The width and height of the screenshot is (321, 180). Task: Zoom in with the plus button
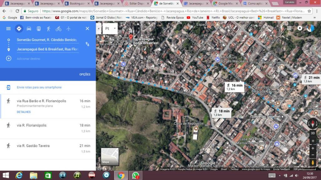click(x=313, y=148)
